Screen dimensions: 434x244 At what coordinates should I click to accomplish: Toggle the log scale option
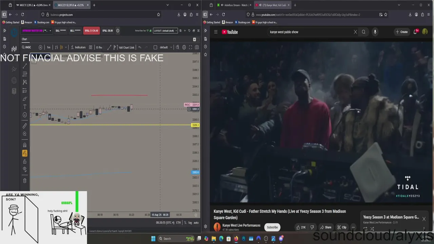coord(190,223)
